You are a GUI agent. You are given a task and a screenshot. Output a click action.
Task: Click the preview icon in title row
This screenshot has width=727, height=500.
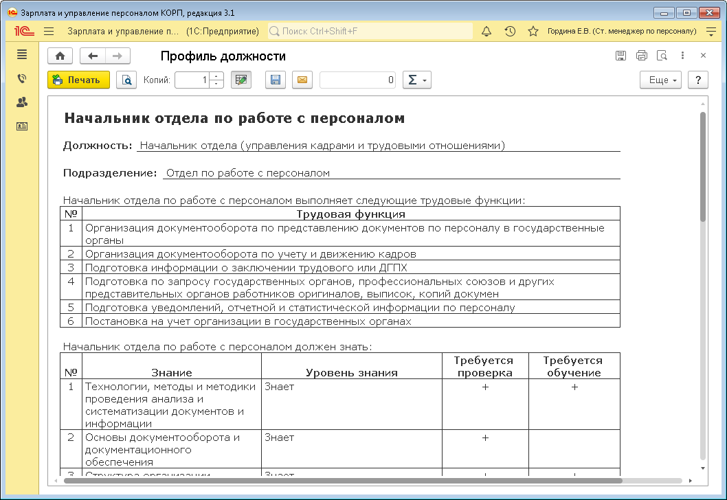[662, 56]
